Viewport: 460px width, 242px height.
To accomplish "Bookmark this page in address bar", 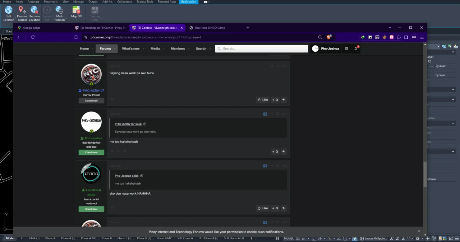I will tap(76, 37).
